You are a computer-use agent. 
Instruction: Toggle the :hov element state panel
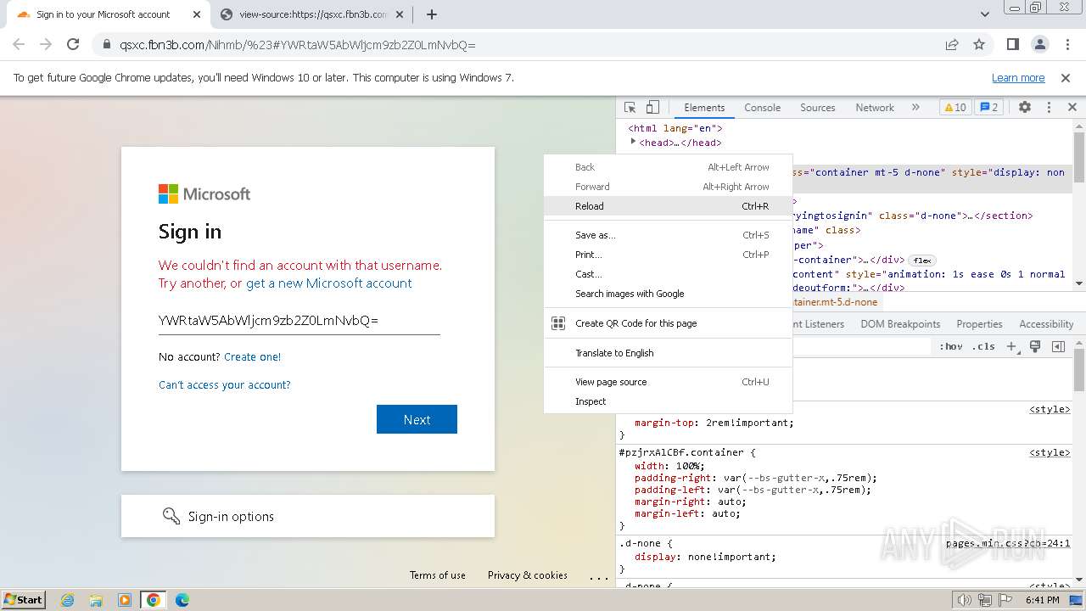click(x=951, y=346)
